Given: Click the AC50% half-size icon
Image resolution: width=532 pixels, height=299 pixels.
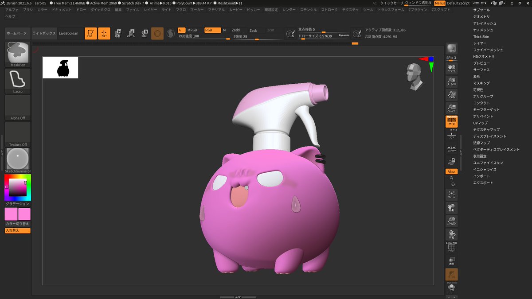Looking at the screenshot, I should [451, 108].
